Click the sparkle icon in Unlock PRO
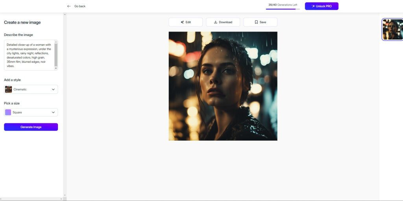Screen dimensions: 403x201 [313, 6]
